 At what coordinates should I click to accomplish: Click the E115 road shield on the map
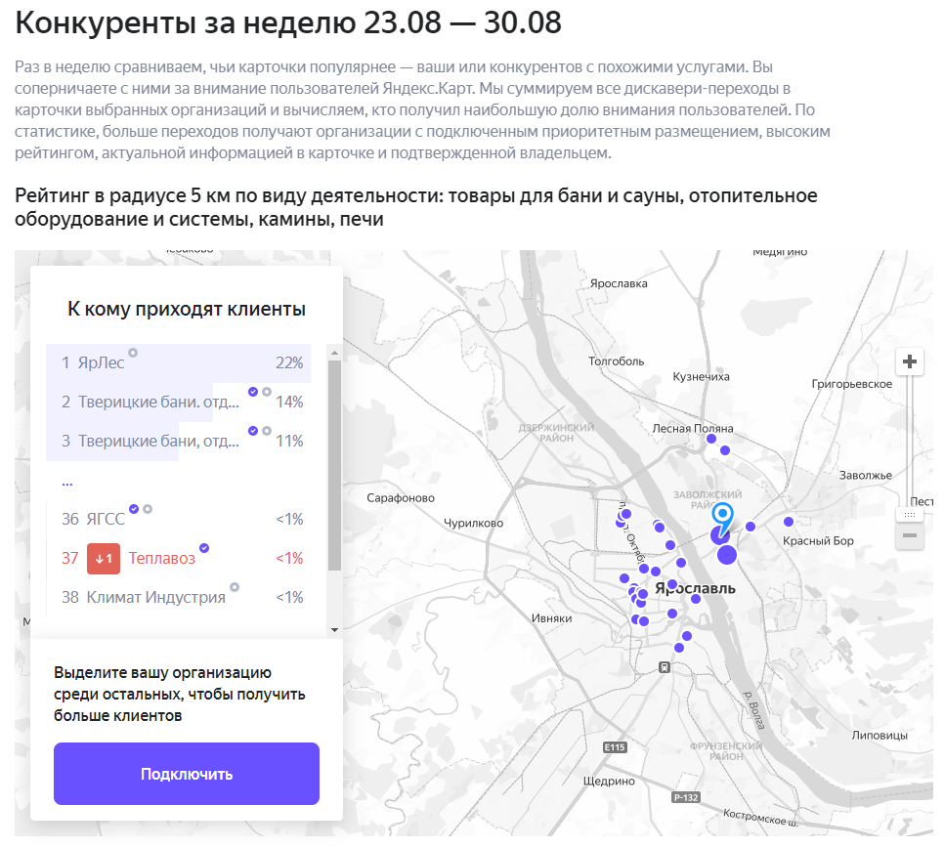pyautogui.click(x=615, y=747)
